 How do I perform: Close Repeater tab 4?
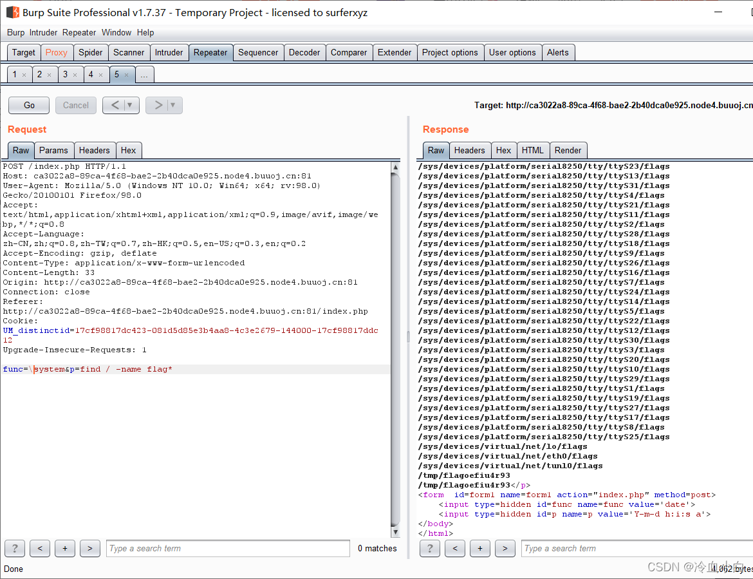pos(100,75)
